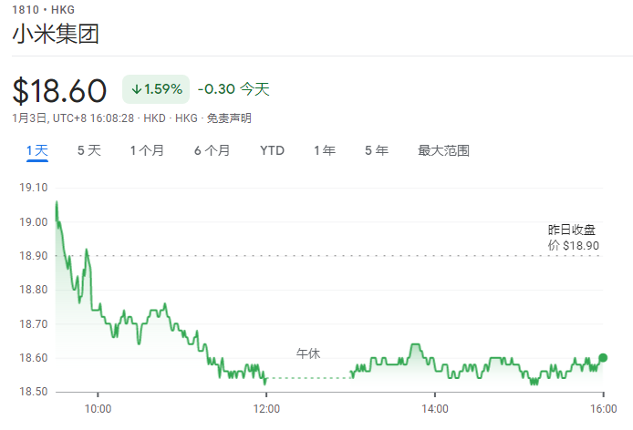Click the 19.00 price axis label
Image resolution: width=633 pixels, height=430 pixels.
pyautogui.click(x=34, y=222)
